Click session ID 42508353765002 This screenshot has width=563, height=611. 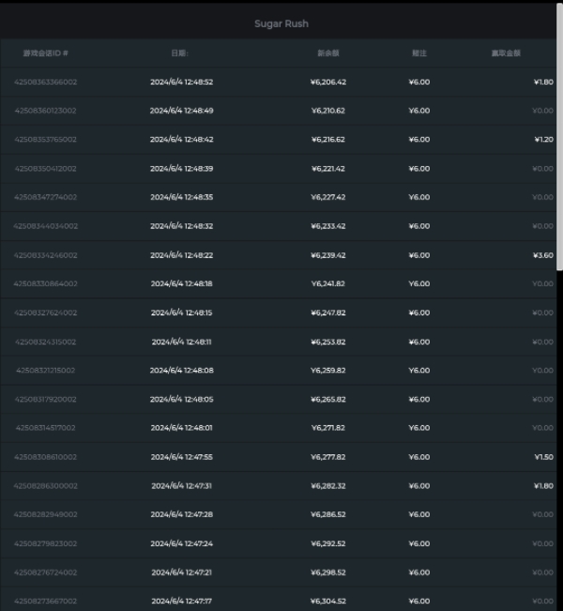coord(45,140)
